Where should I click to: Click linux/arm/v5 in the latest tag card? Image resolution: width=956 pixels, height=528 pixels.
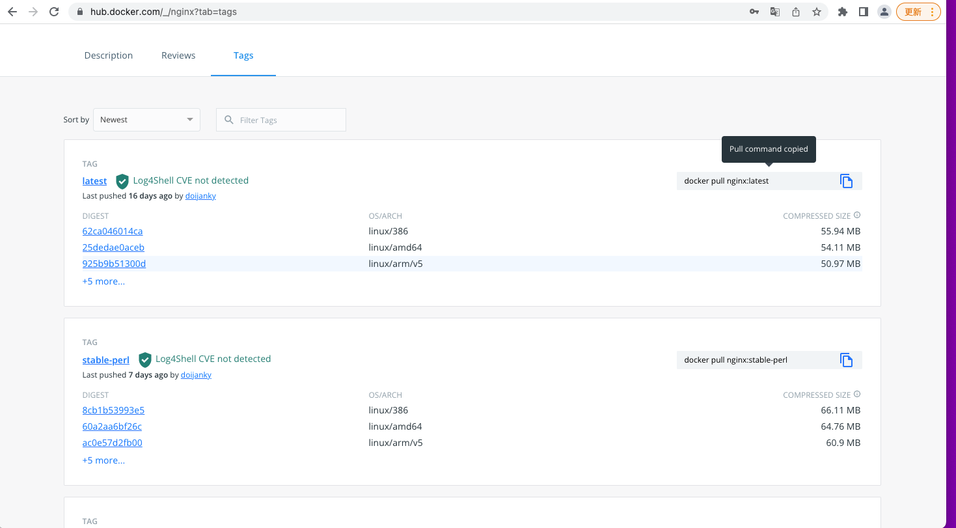click(396, 264)
